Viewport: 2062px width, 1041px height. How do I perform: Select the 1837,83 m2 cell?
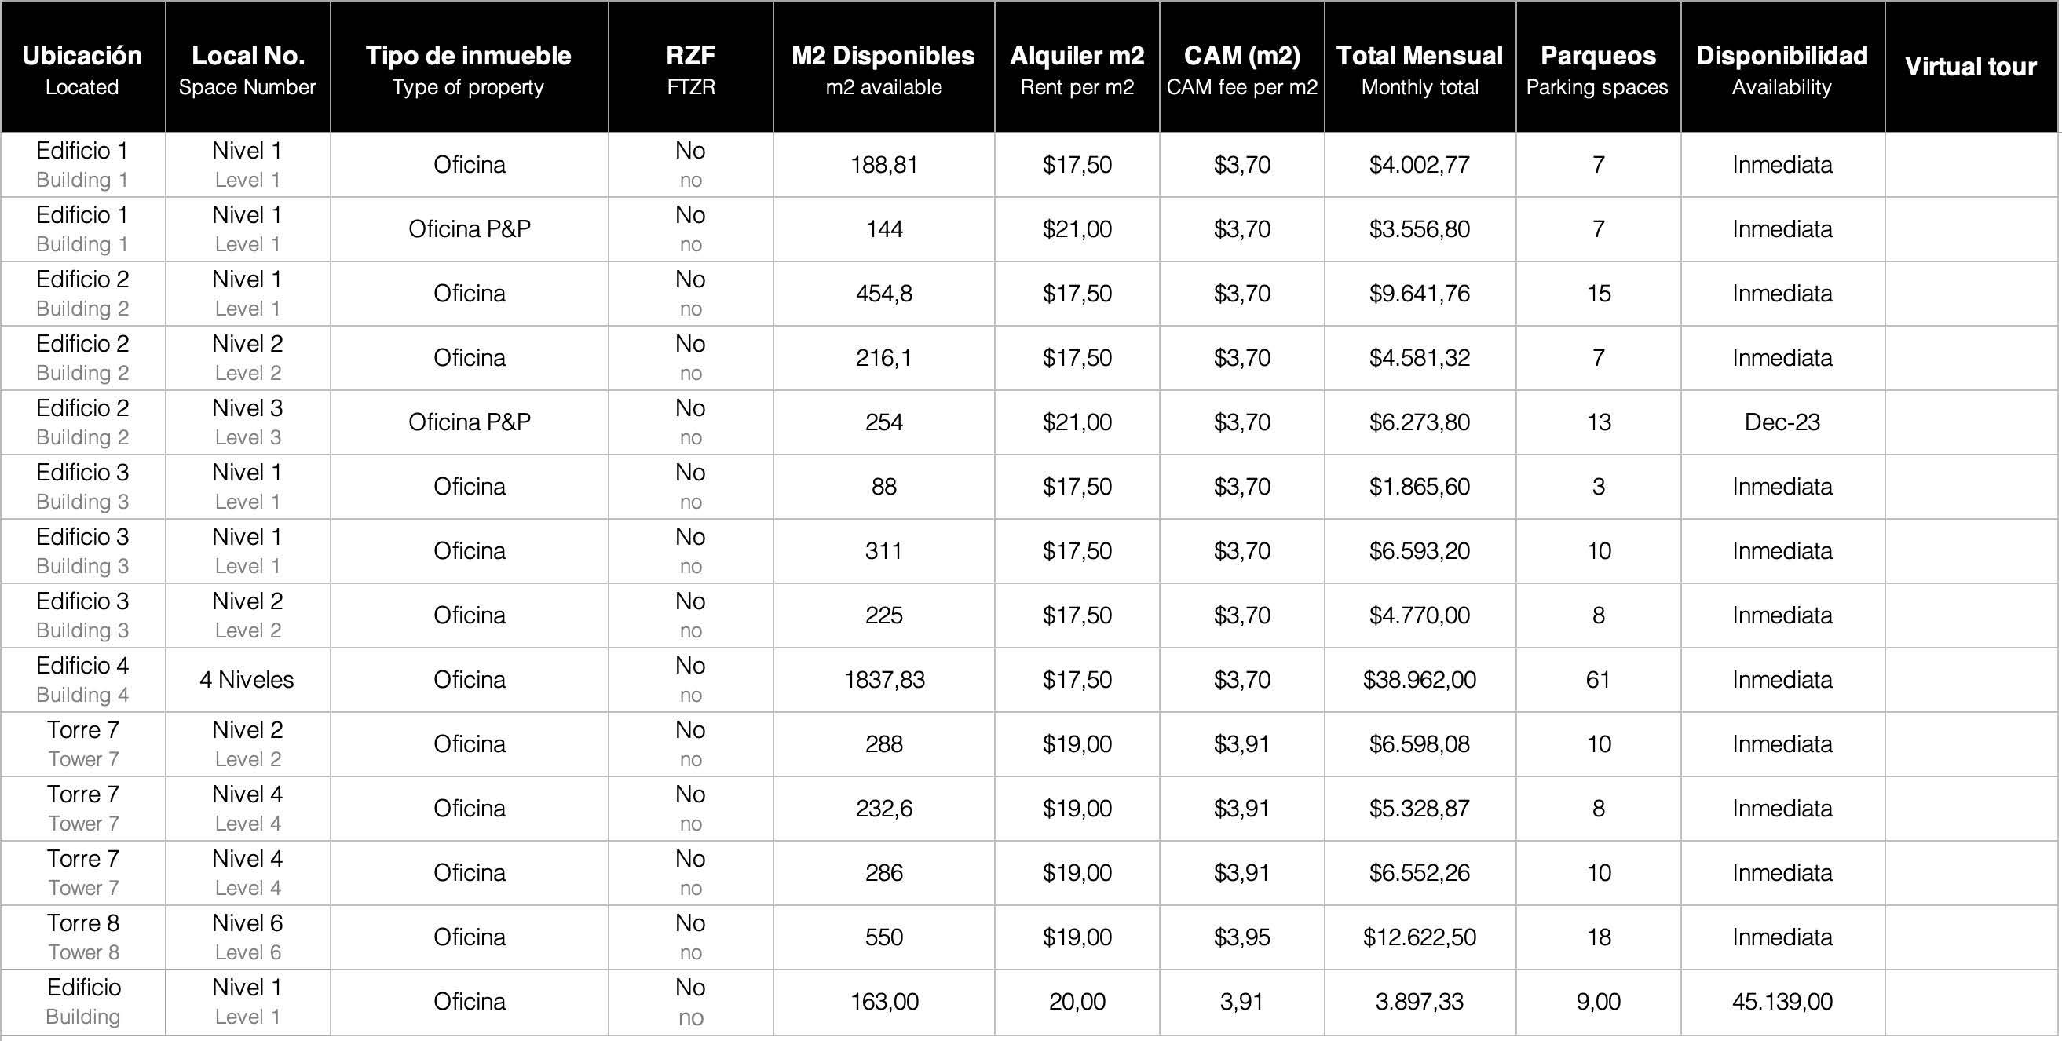(883, 680)
